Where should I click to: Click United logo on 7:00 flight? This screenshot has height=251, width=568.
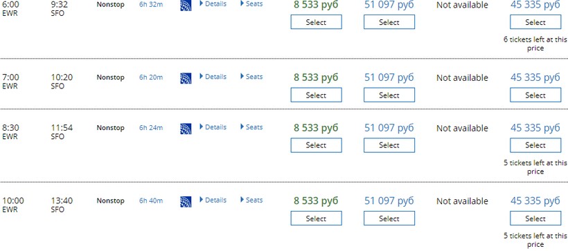click(186, 79)
